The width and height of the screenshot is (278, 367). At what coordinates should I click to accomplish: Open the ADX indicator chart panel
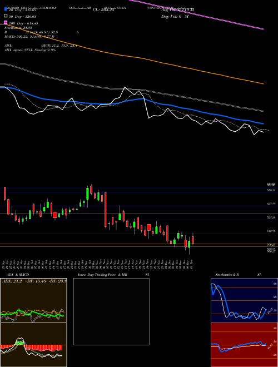pyautogui.click(x=33, y=300)
